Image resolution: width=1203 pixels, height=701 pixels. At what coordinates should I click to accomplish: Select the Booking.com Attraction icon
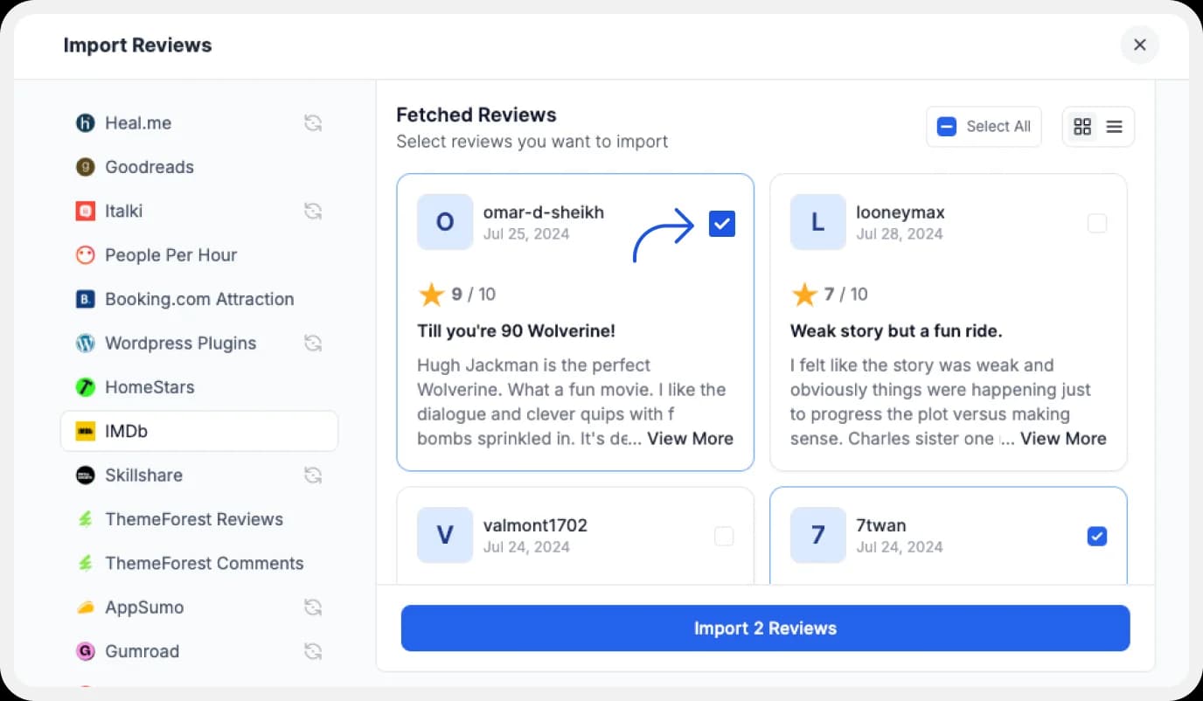coord(85,299)
